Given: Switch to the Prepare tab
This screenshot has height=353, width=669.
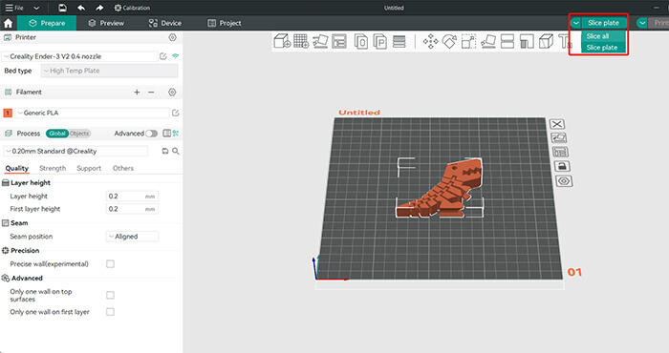Looking at the screenshot, I should pos(47,23).
